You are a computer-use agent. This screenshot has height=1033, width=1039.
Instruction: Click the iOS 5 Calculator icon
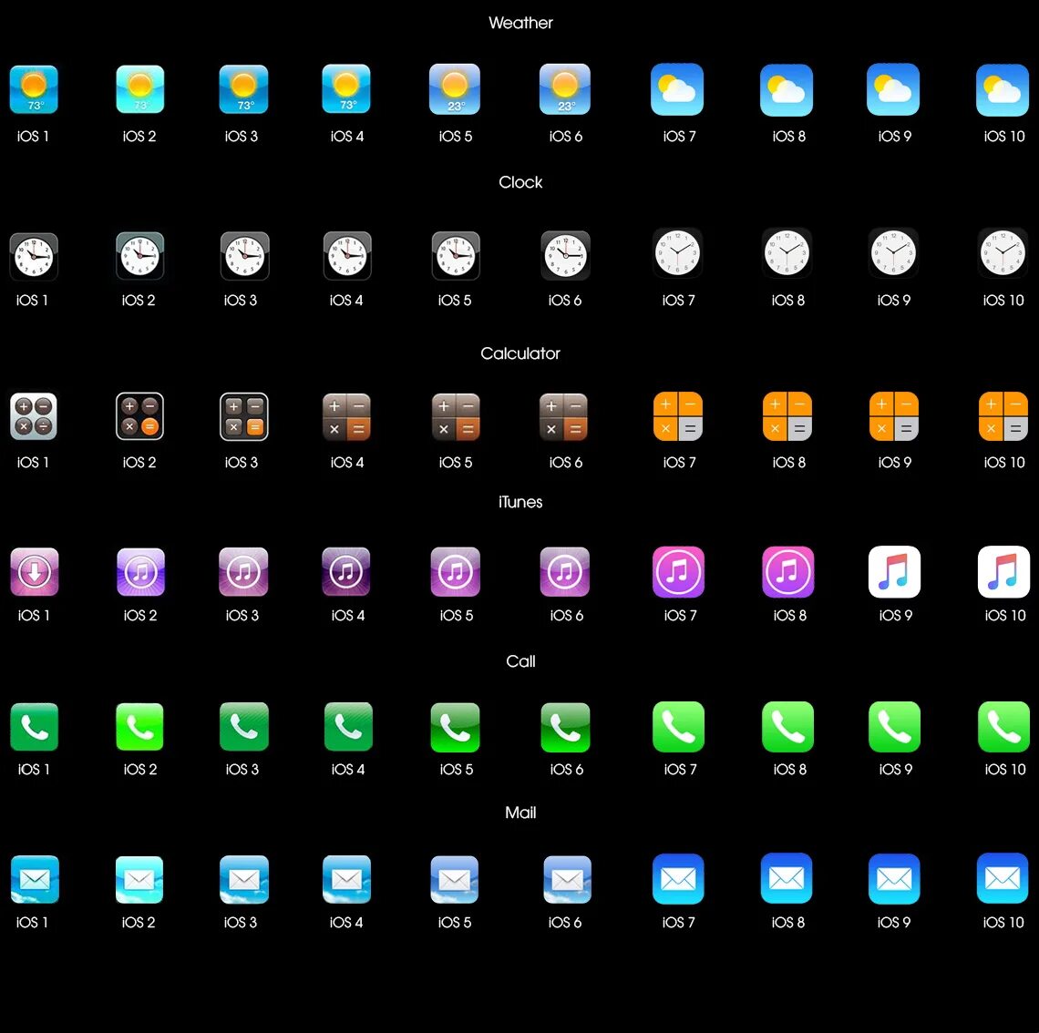pos(456,417)
